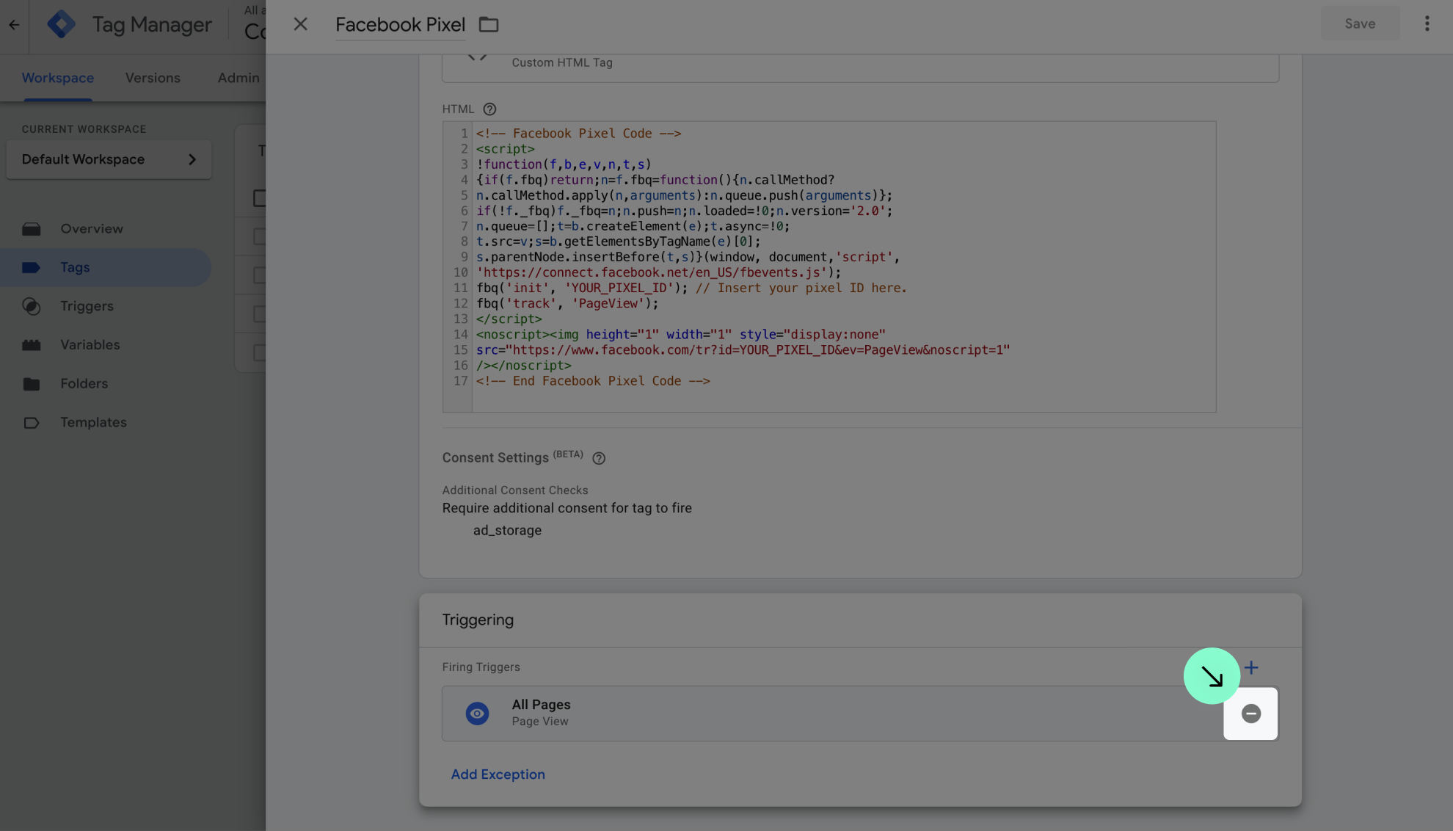Click Require additional consent for tag to fire
This screenshot has height=831, width=1453.
point(567,508)
